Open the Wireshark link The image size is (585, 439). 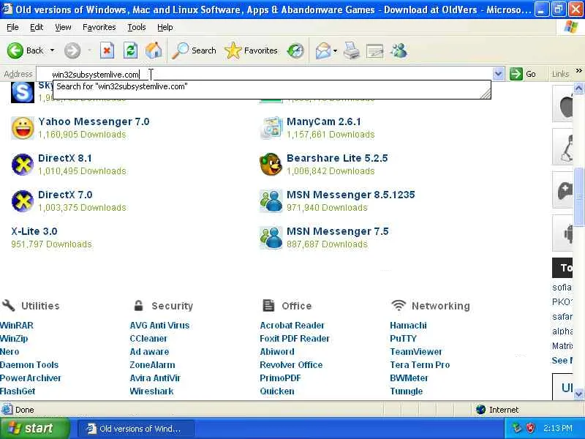pos(151,391)
